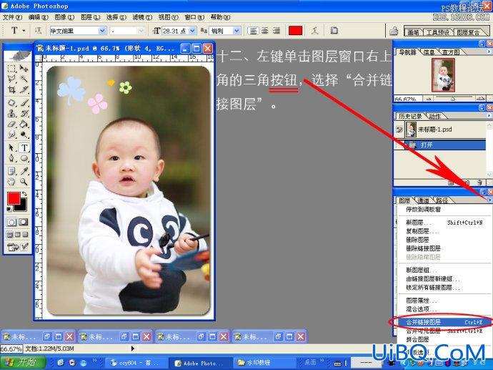Select the Dodge tool
The height and width of the screenshot is (370, 493).
tap(24, 135)
